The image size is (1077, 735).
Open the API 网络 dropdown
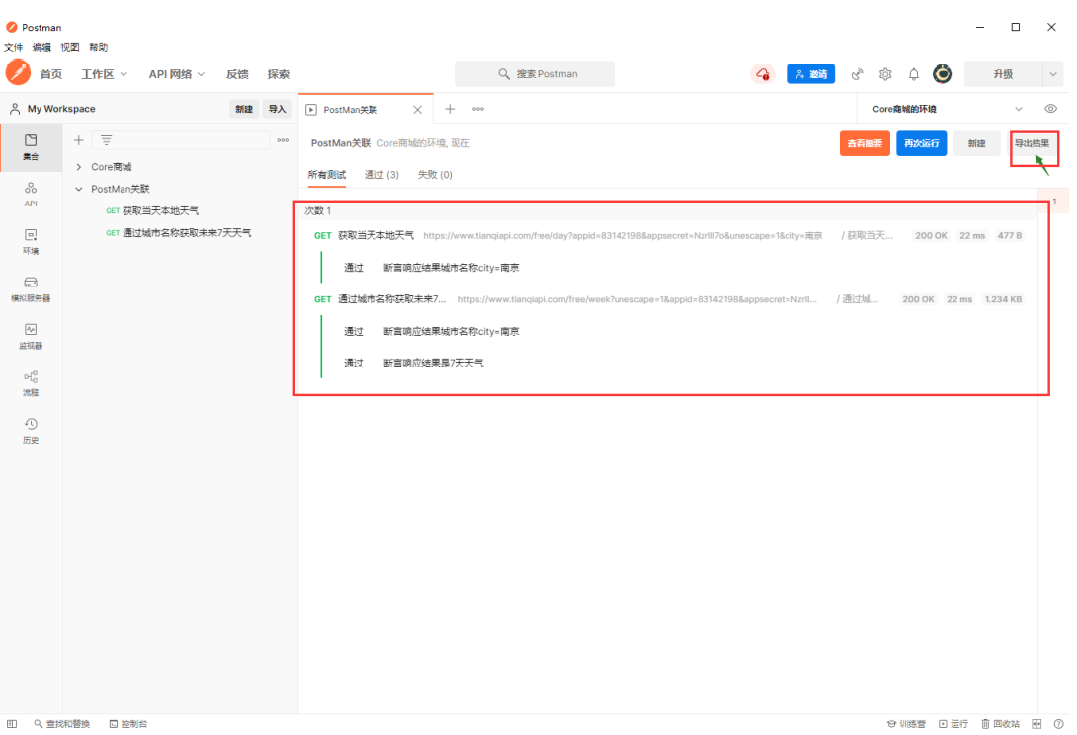point(177,73)
